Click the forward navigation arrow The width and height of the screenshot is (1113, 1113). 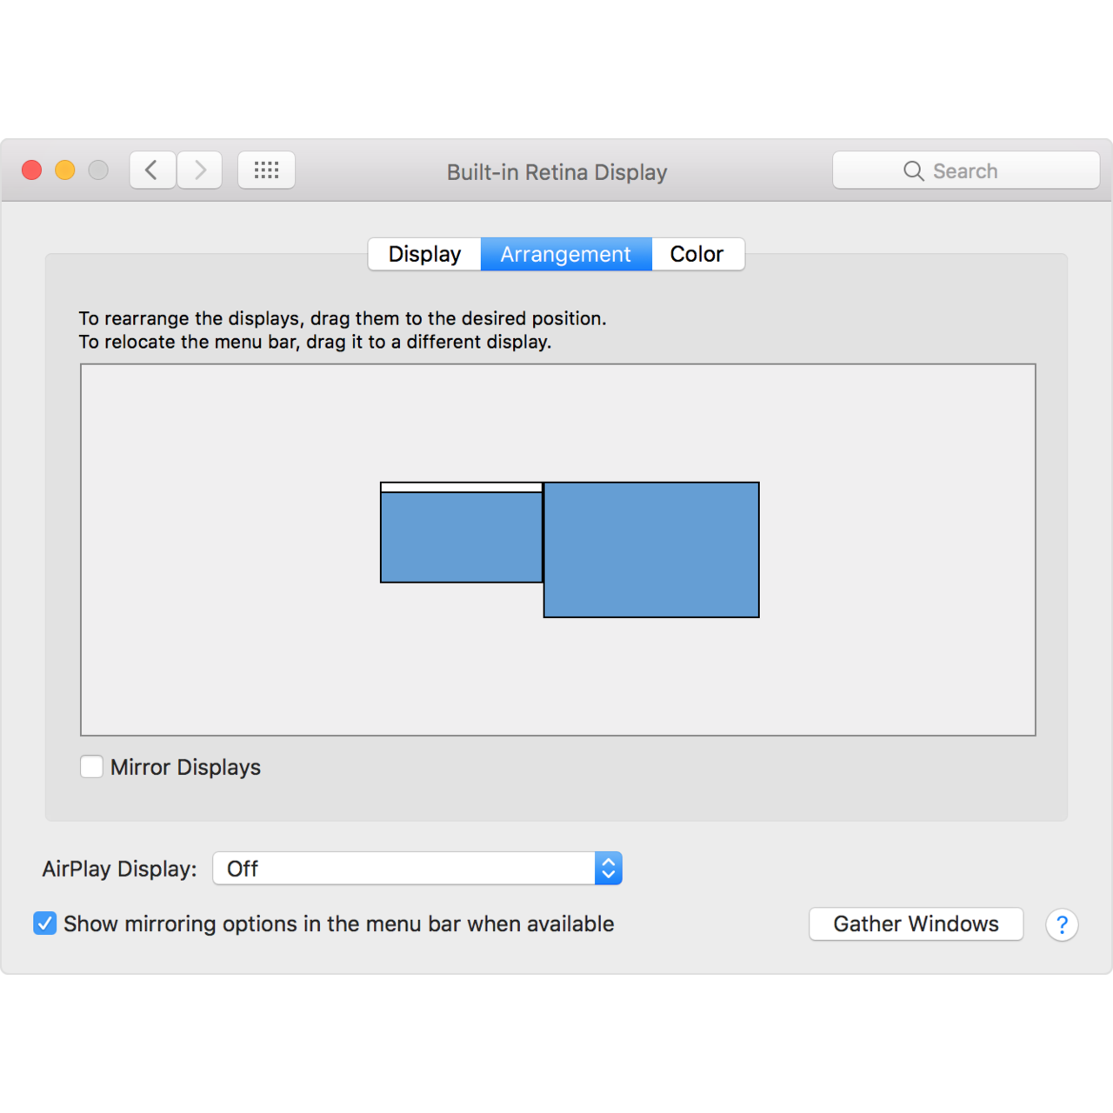[x=200, y=170]
